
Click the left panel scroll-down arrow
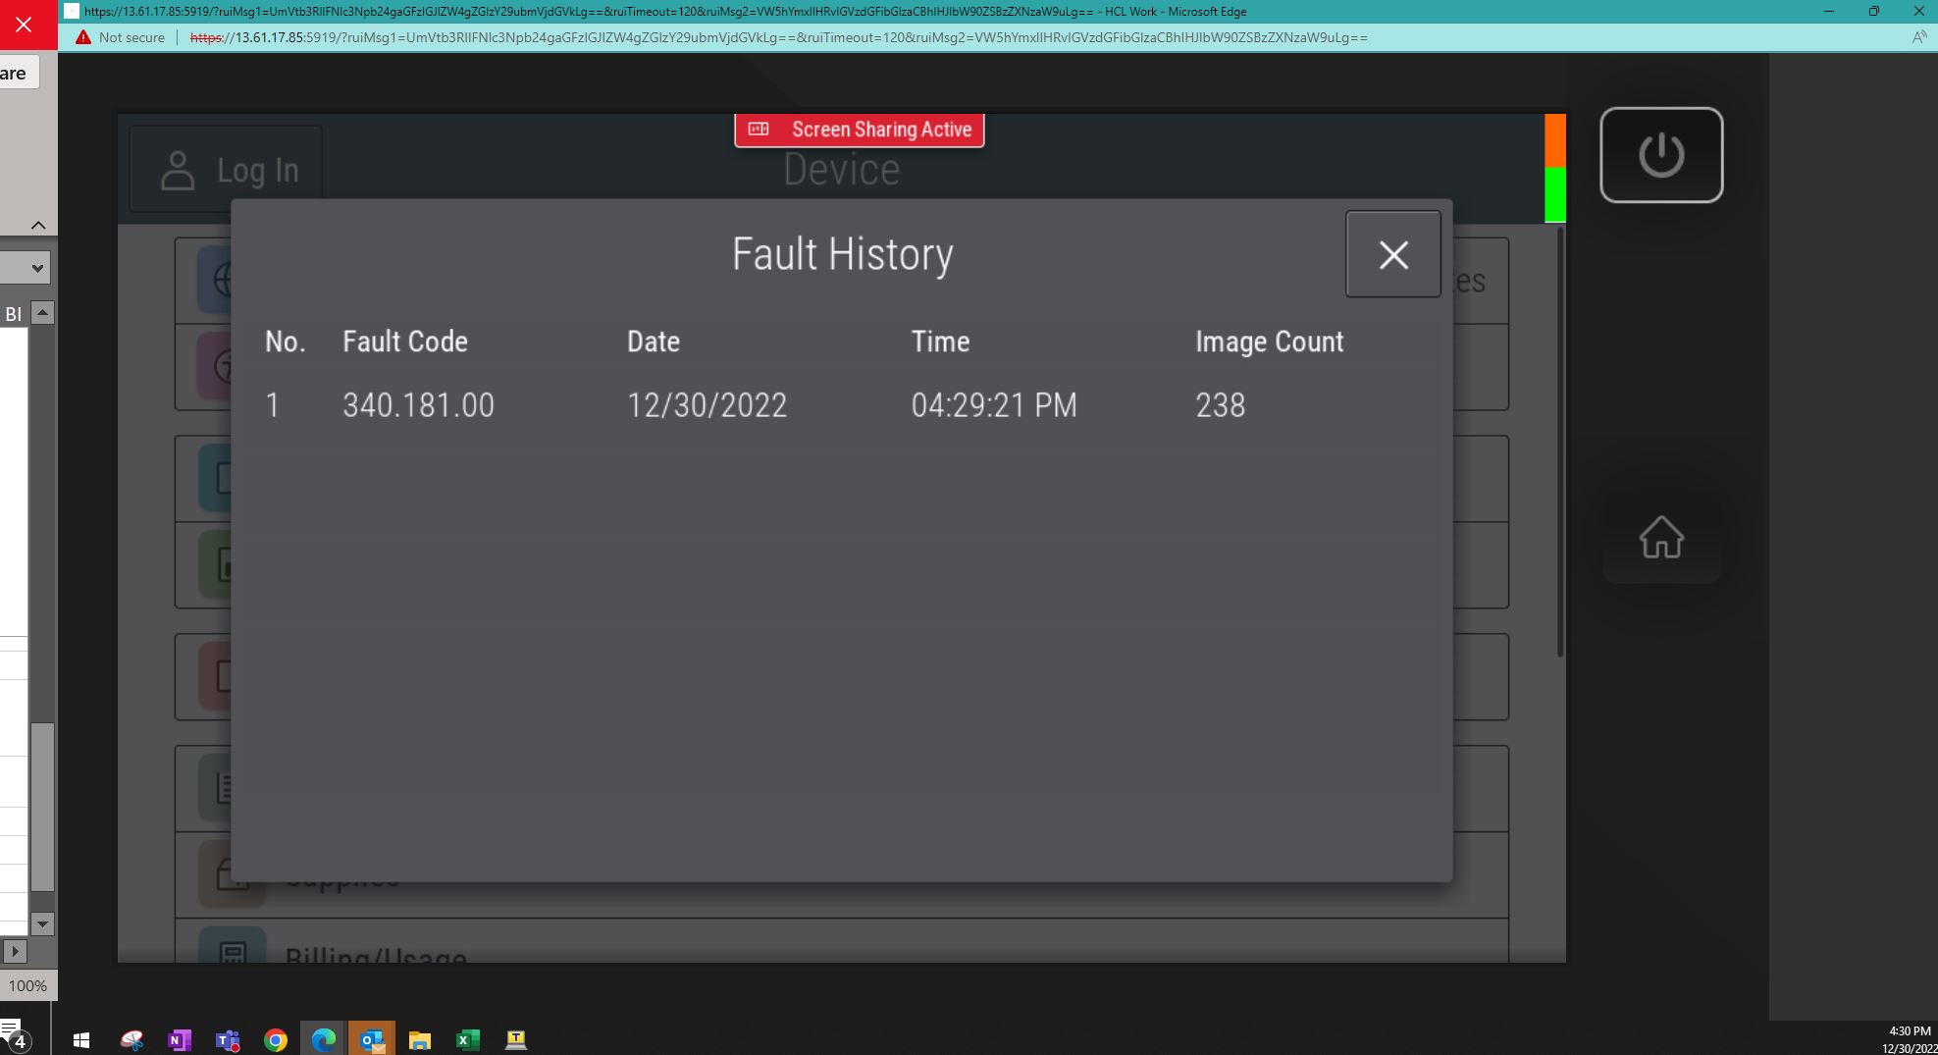(x=42, y=923)
